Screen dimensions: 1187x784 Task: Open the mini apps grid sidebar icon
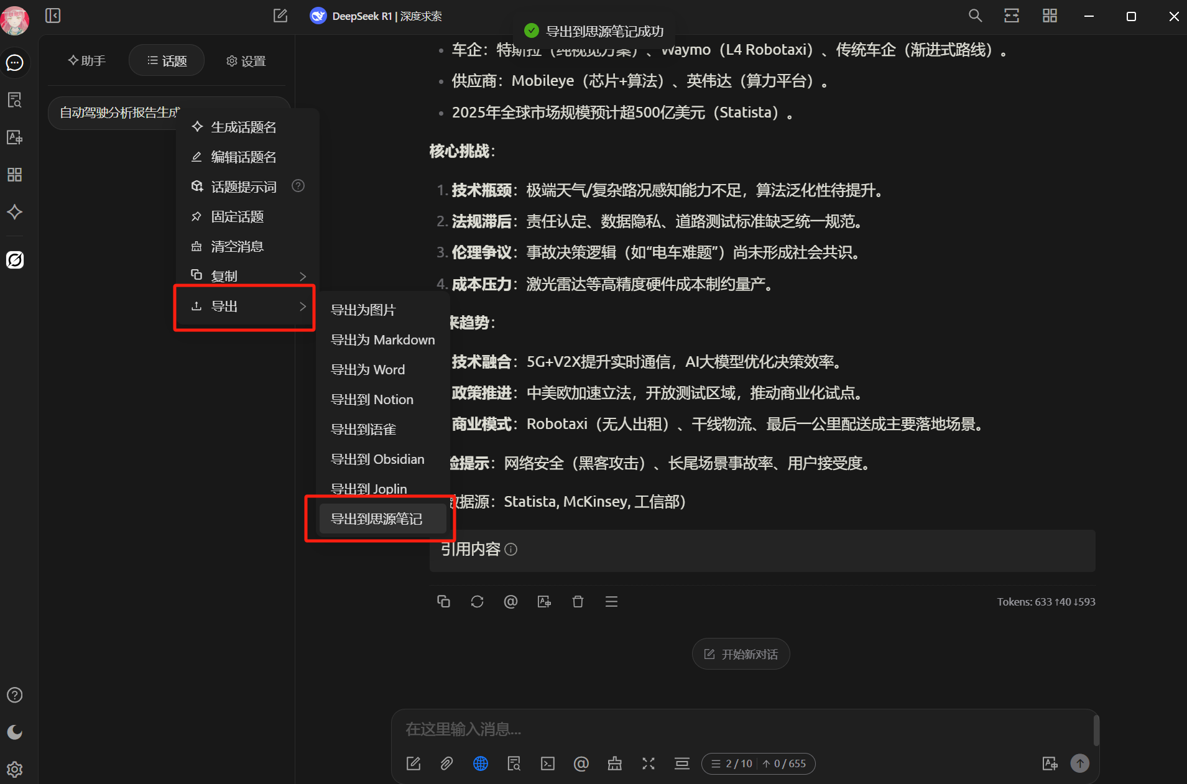coord(15,175)
